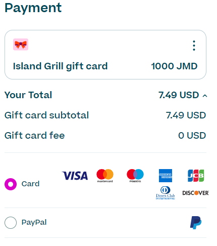
Task: Click the PayPal option label
Action: coord(34,222)
